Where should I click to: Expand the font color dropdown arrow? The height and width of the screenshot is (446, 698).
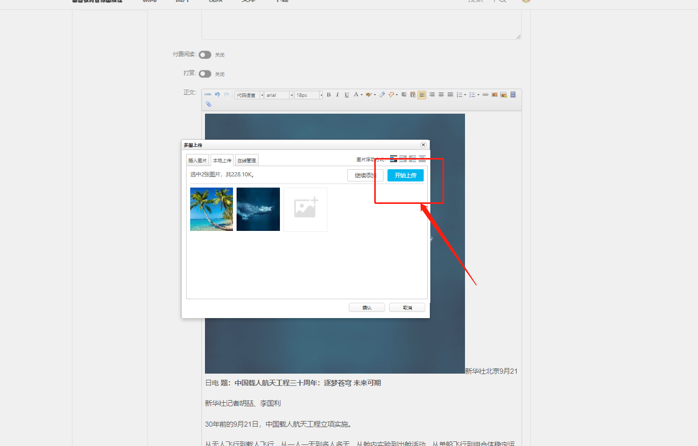coord(362,95)
